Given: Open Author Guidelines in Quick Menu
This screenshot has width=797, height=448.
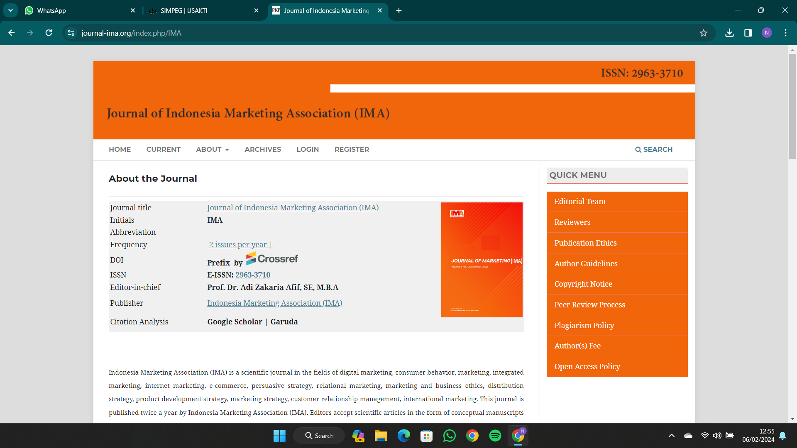Looking at the screenshot, I should 617,263.
